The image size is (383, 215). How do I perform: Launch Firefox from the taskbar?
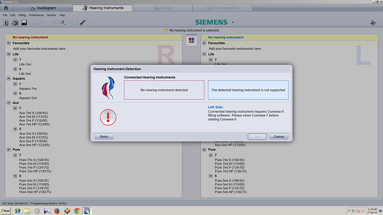pyautogui.click(x=57, y=211)
